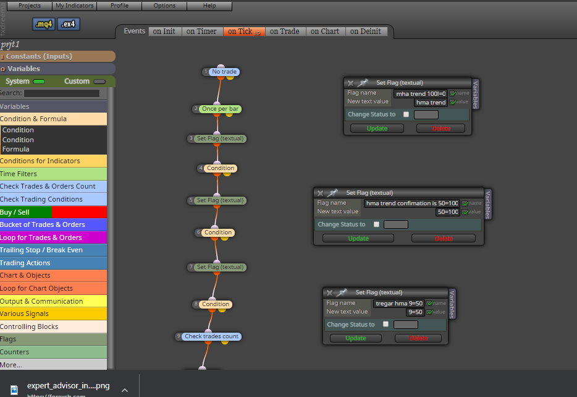This screenshot has height=397, width=577.
Task: Download the .mq4 source file
Action: pyautogui.click(x=44, y=24)
